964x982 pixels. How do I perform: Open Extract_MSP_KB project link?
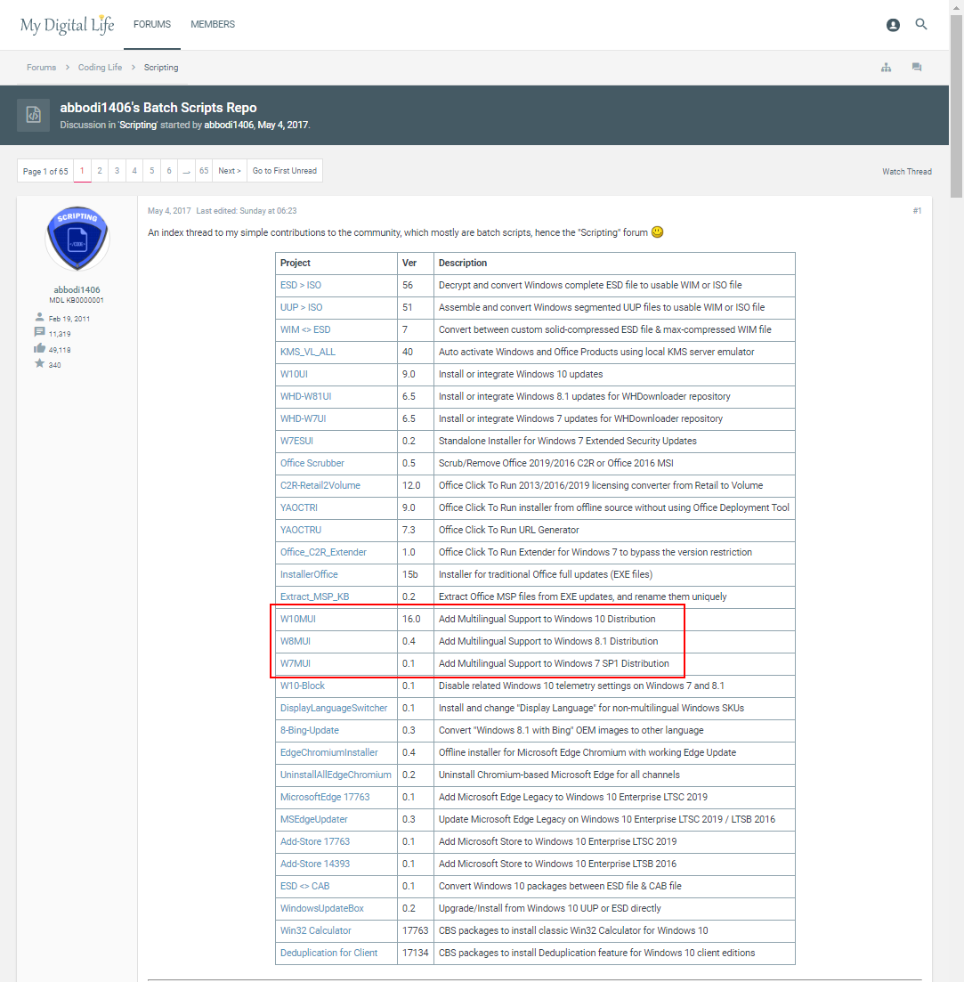pos(315,597)
